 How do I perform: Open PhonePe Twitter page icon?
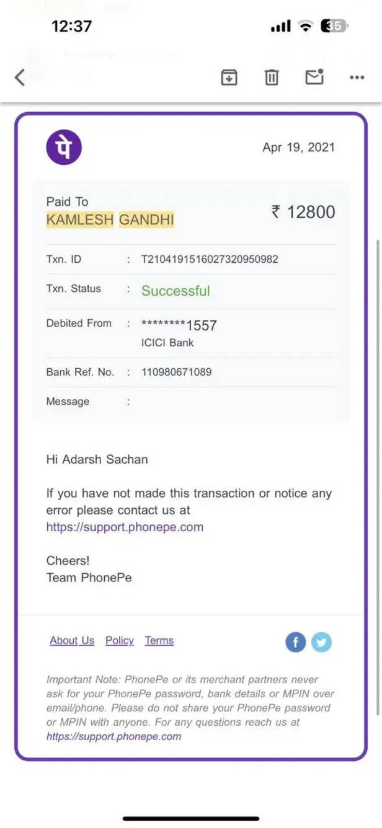pos(321,642)
